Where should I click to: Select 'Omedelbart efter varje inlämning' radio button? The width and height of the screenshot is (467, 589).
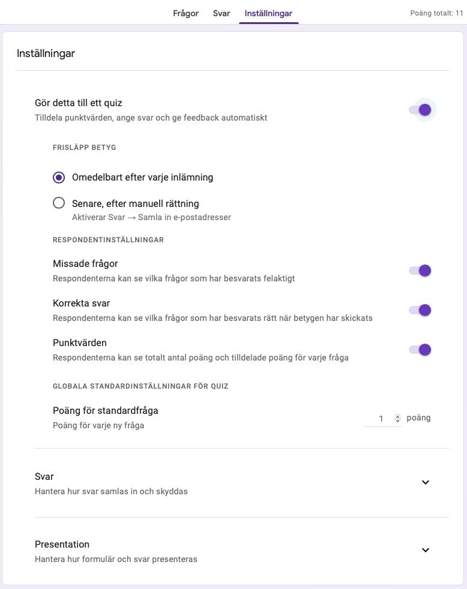(x=59, y=178)
